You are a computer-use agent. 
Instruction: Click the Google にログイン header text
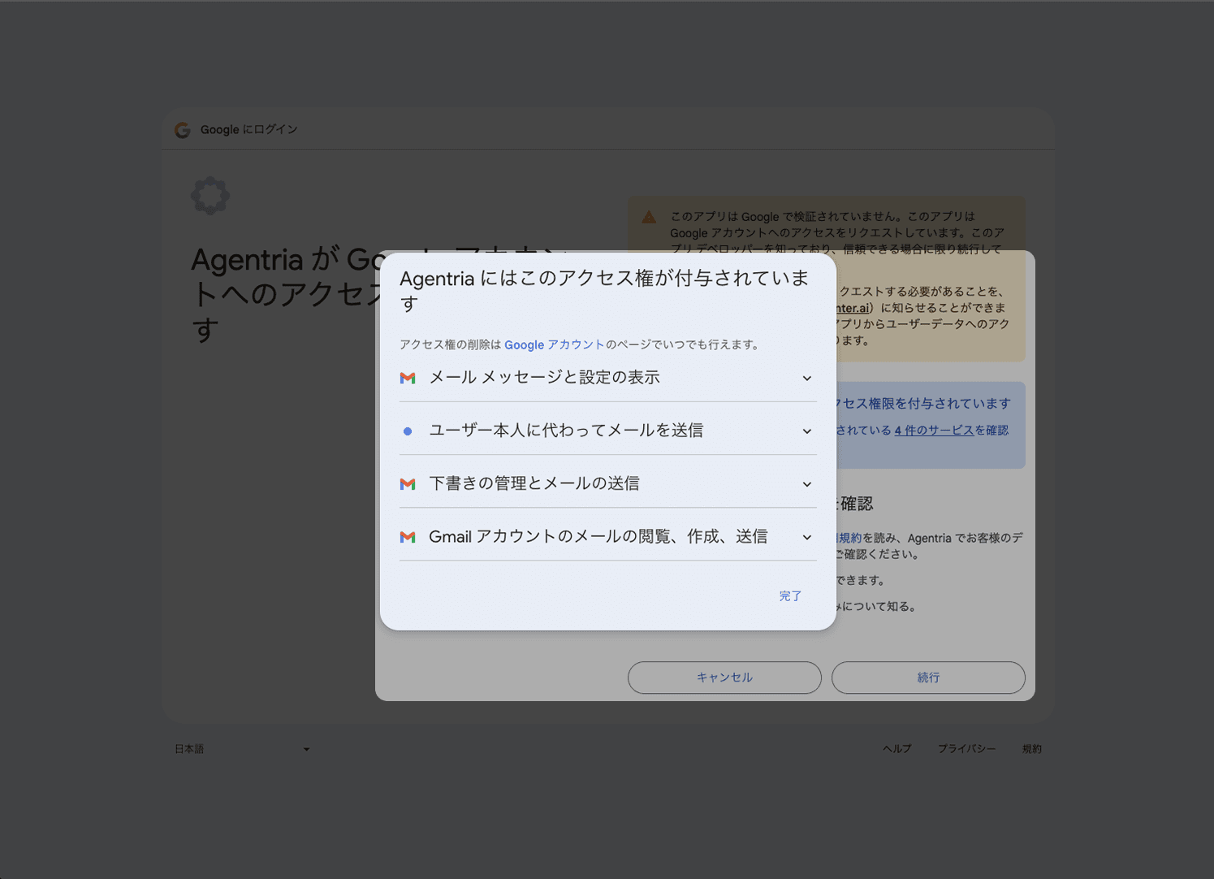click(249, 129)
